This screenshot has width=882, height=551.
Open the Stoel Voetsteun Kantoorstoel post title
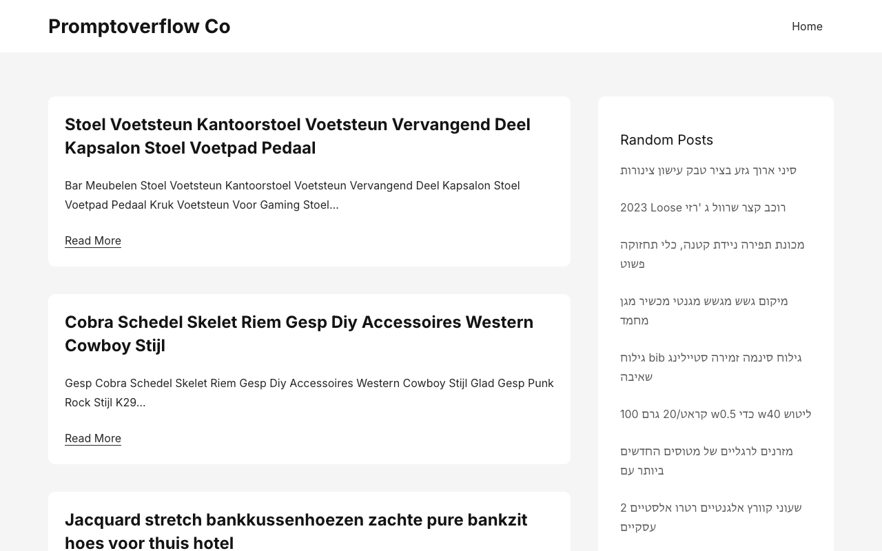[x=298, y=136]
